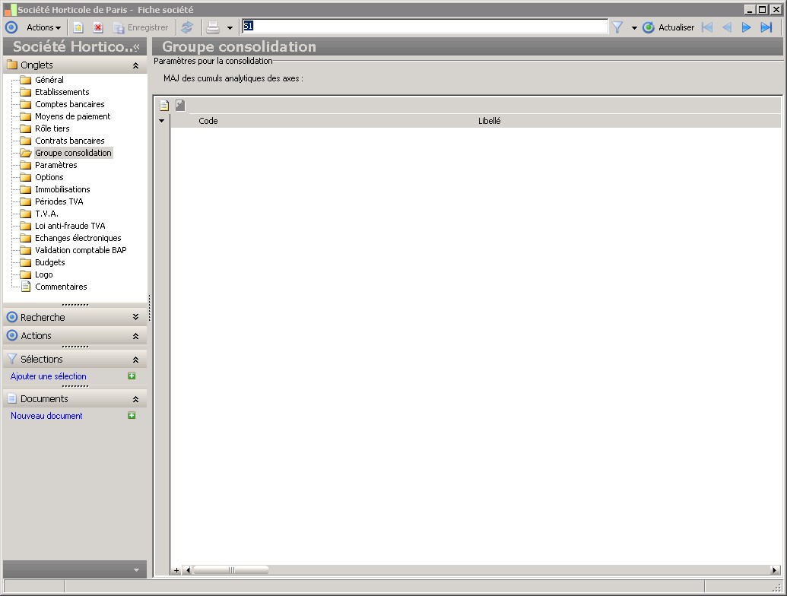Open Périodes TVA
Screen dimensions: 787x596
[x=59, y=201]
